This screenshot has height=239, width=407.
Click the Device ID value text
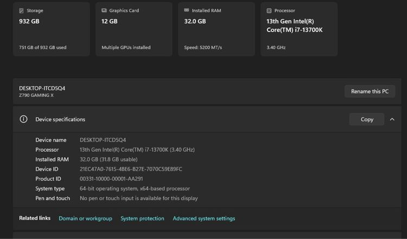(x=131, y=169)
